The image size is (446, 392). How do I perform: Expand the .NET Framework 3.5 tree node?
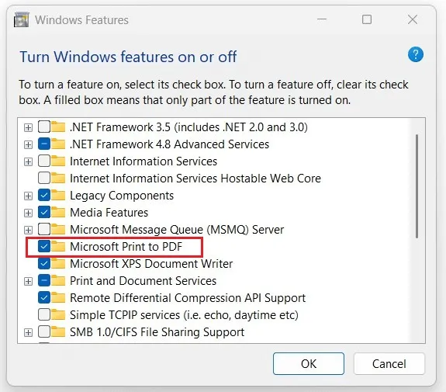[28, 127]
